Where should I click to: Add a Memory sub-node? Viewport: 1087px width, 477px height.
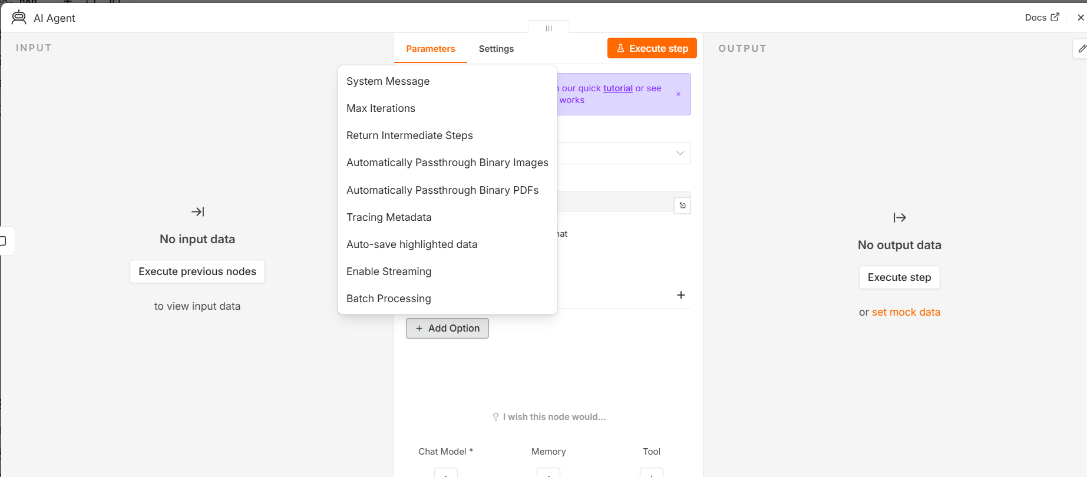pos(549,473)
